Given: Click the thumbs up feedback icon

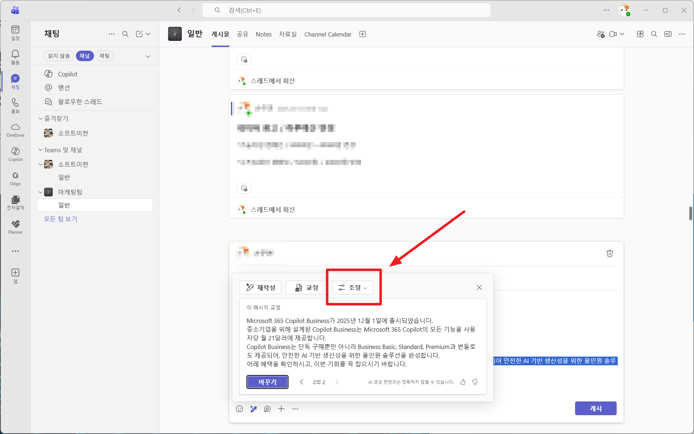Looking at the screenshot, I should tap(463, 382).
